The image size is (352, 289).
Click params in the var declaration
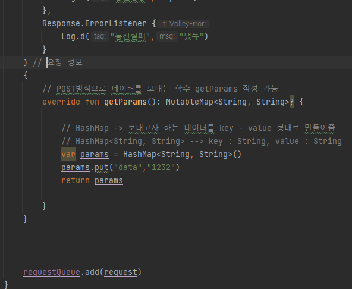point(95,154)
